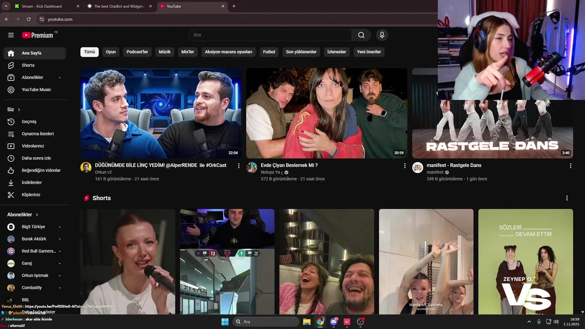585x329 pixels.
Task: Open the singer with microphone short
Action: point(128,261)
